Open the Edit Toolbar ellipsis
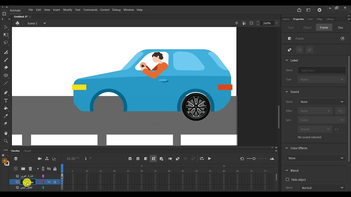 click(x=6, y=150)
